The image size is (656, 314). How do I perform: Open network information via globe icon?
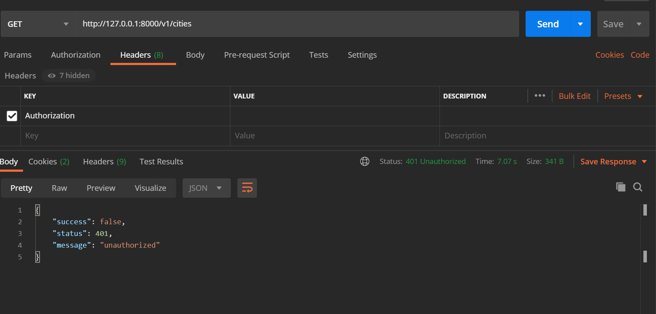coord(365,161)
